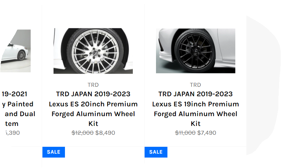Click the $8,490 sale price
This screenshot has width=281, height=168.
click(x=105, y=133)
